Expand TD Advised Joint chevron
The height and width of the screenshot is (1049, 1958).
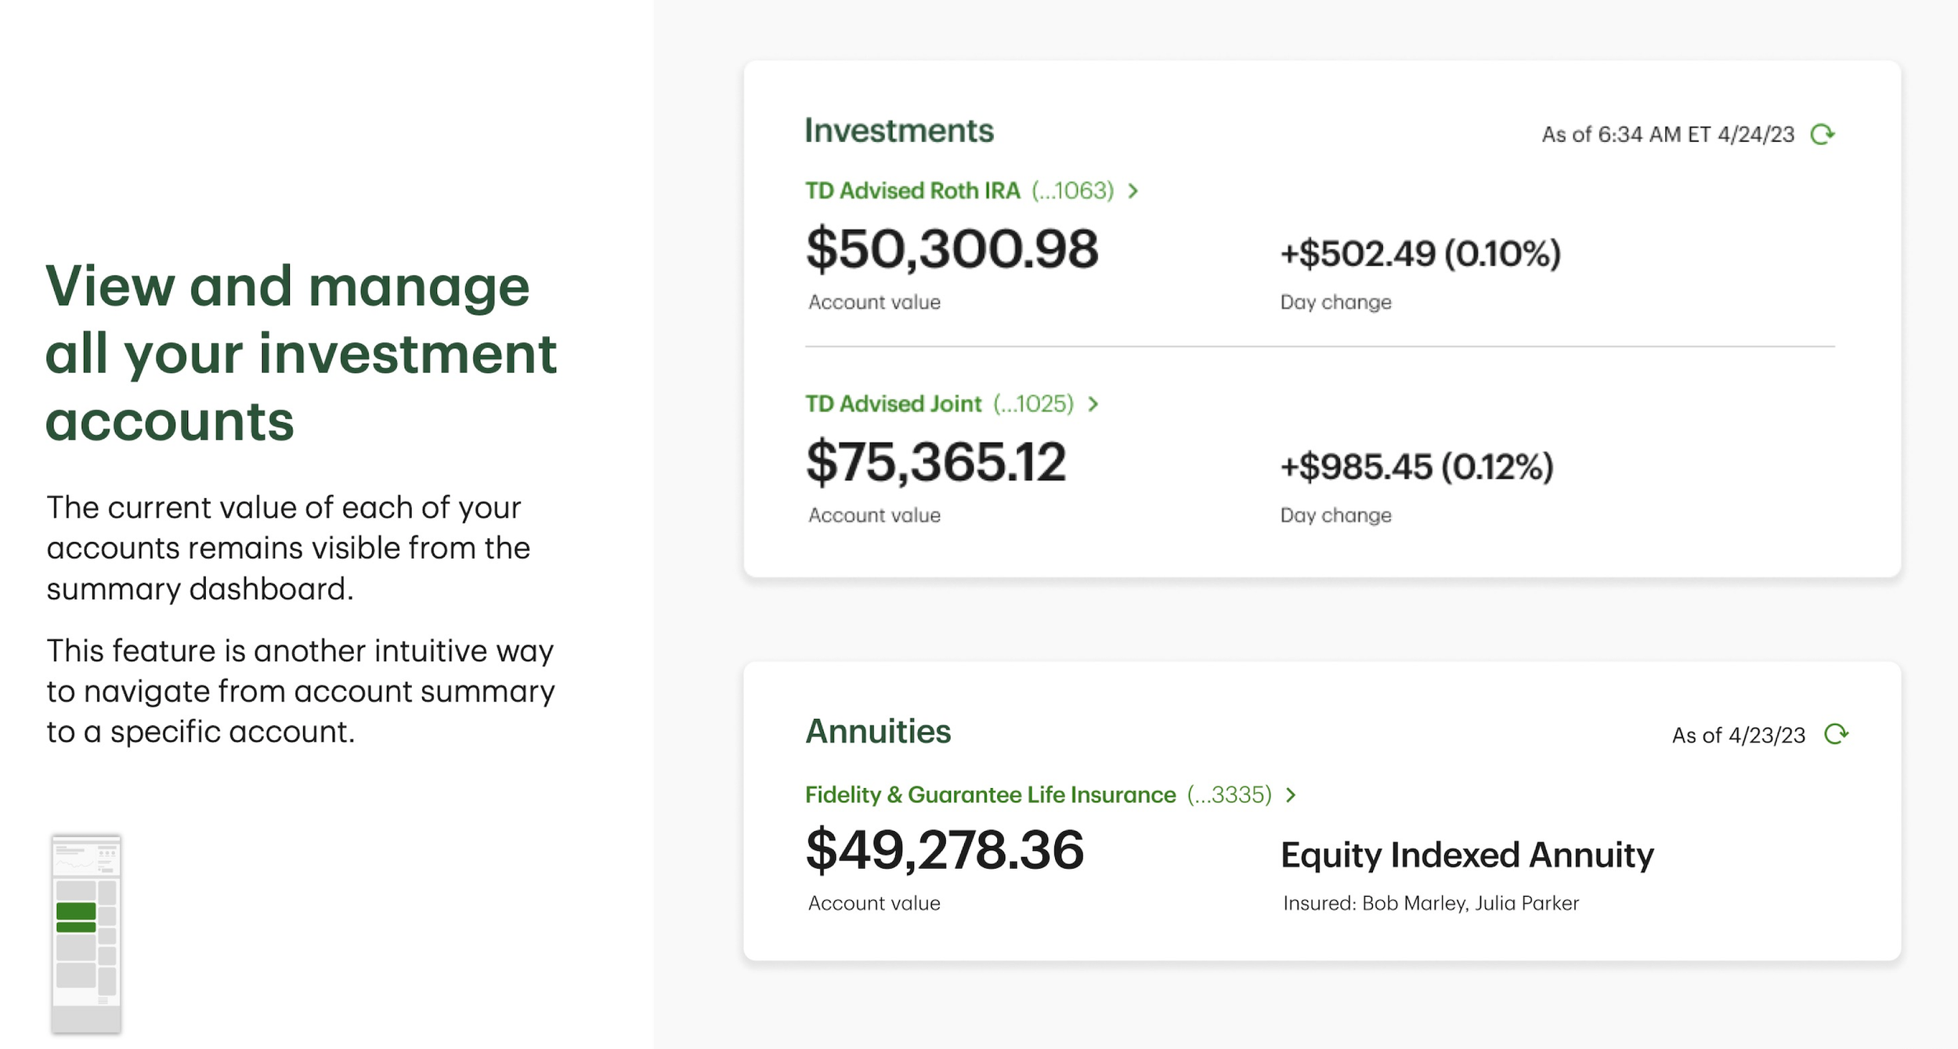coord(1093,404)
